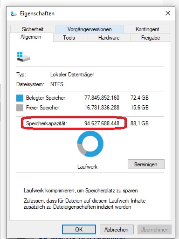Switch to the Vorgängerversionen tab
This screenshot has width=179, height=239.
pos(89,29)
